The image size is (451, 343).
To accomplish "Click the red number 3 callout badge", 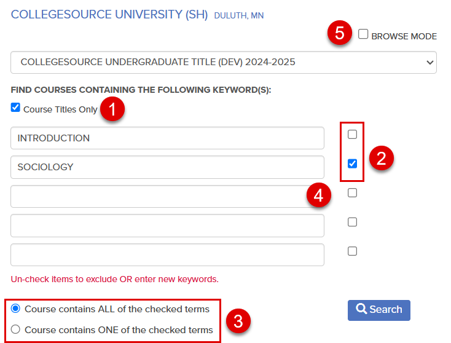I will [x=238, y=321].
